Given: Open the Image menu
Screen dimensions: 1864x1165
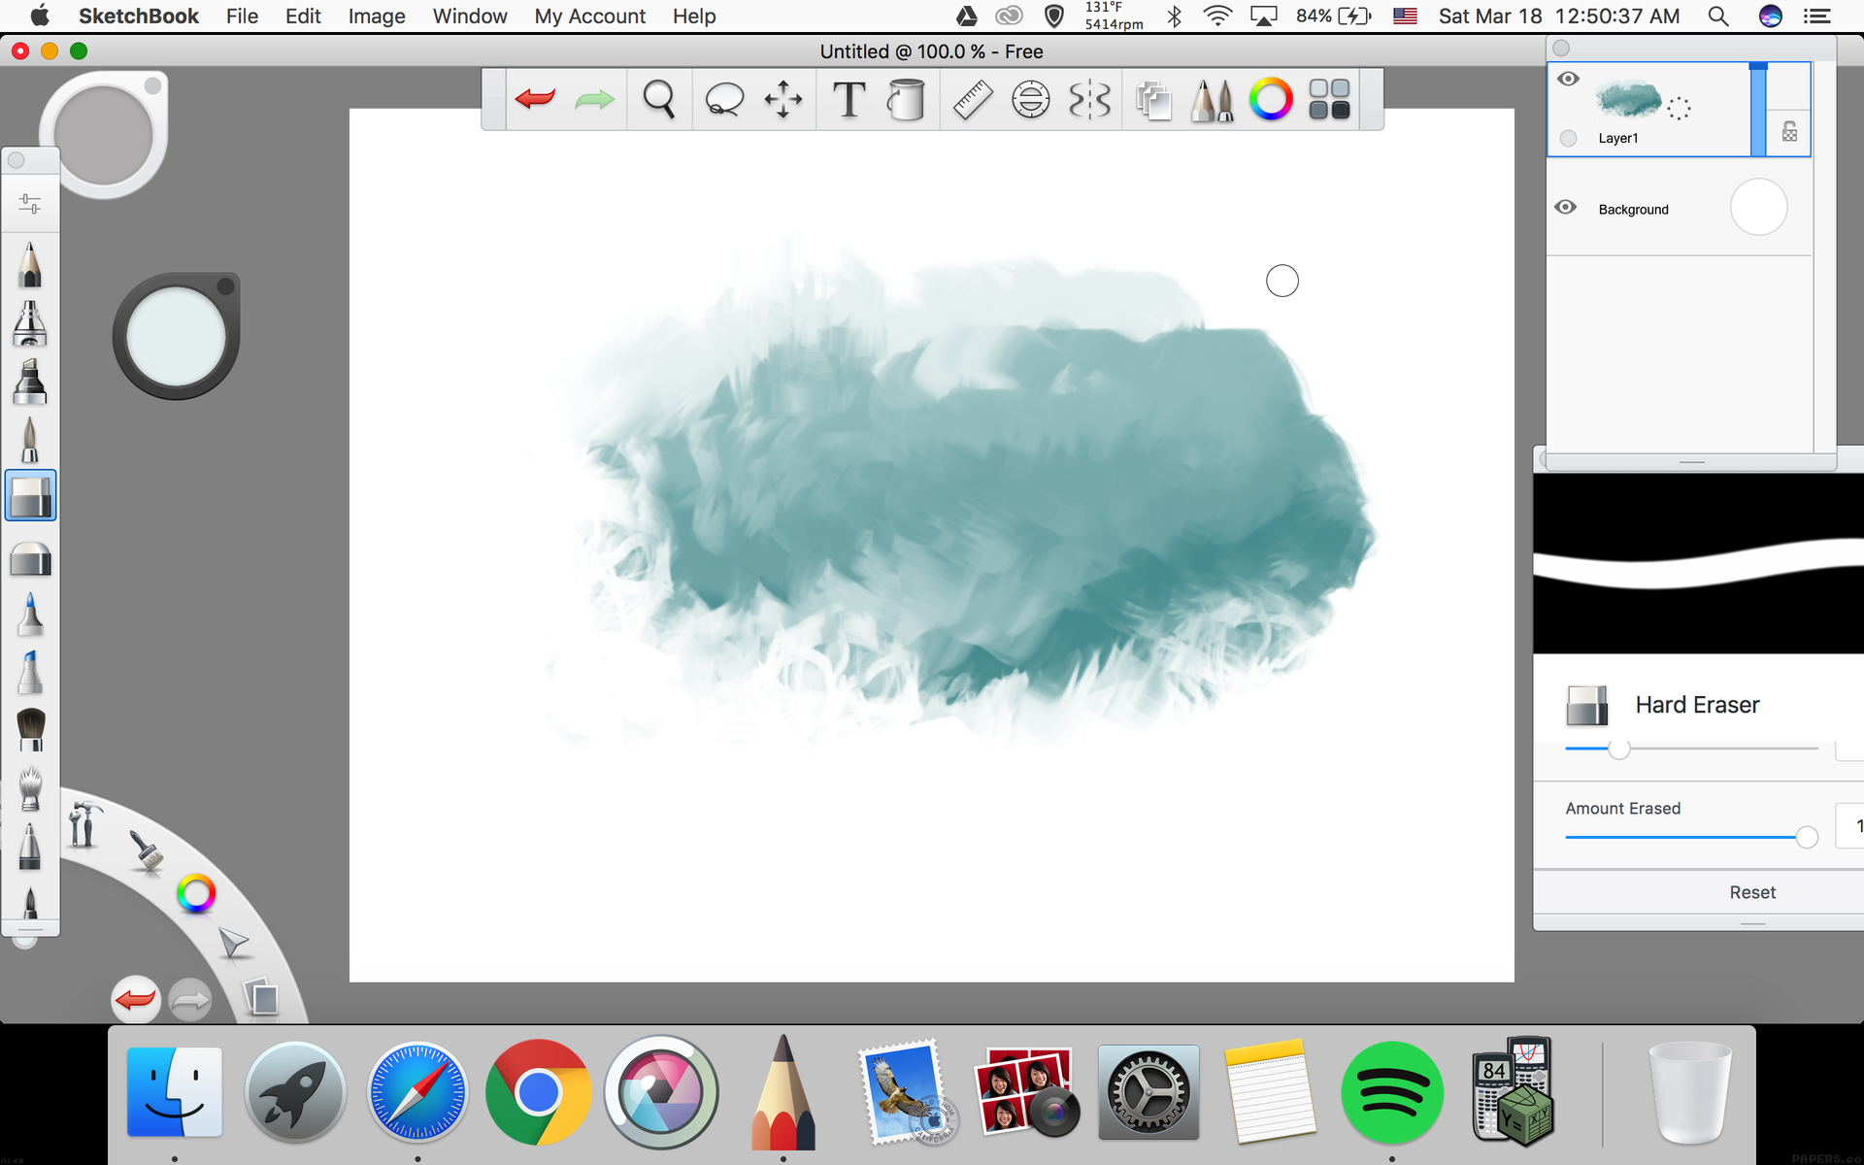Looking at the screenshot, I should coord(377,17).
